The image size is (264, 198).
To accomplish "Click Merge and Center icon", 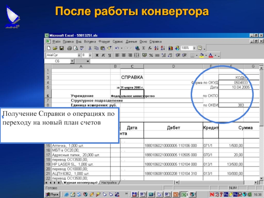I will [x=137, y=55].
